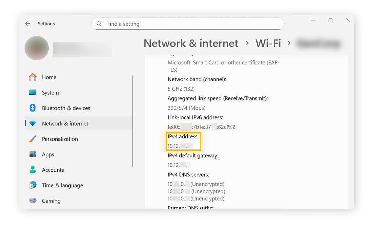Click the back arrow
369x228 pixels.
coord(28,24)
